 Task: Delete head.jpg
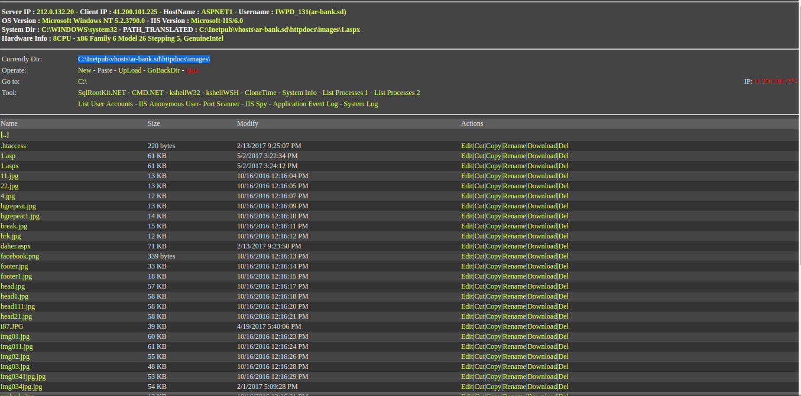point(563,286)
